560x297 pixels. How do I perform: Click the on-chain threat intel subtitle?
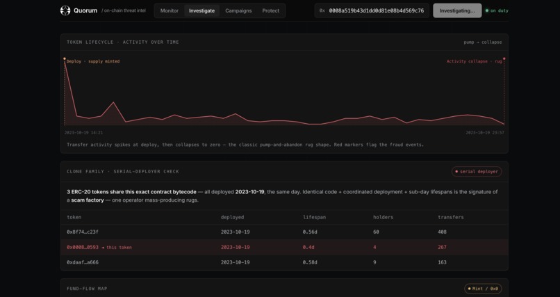(124, 10)
